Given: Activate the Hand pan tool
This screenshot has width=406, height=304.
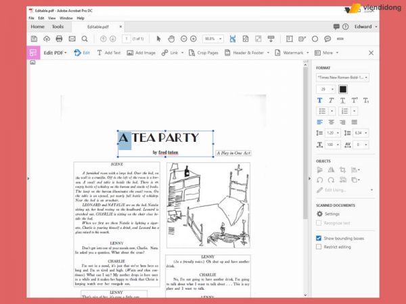Looking at the screenshot, I should tap(171, 39).
